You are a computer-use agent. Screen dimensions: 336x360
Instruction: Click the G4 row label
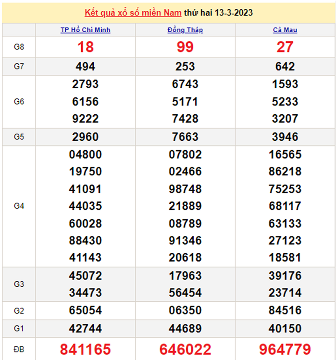19,206
